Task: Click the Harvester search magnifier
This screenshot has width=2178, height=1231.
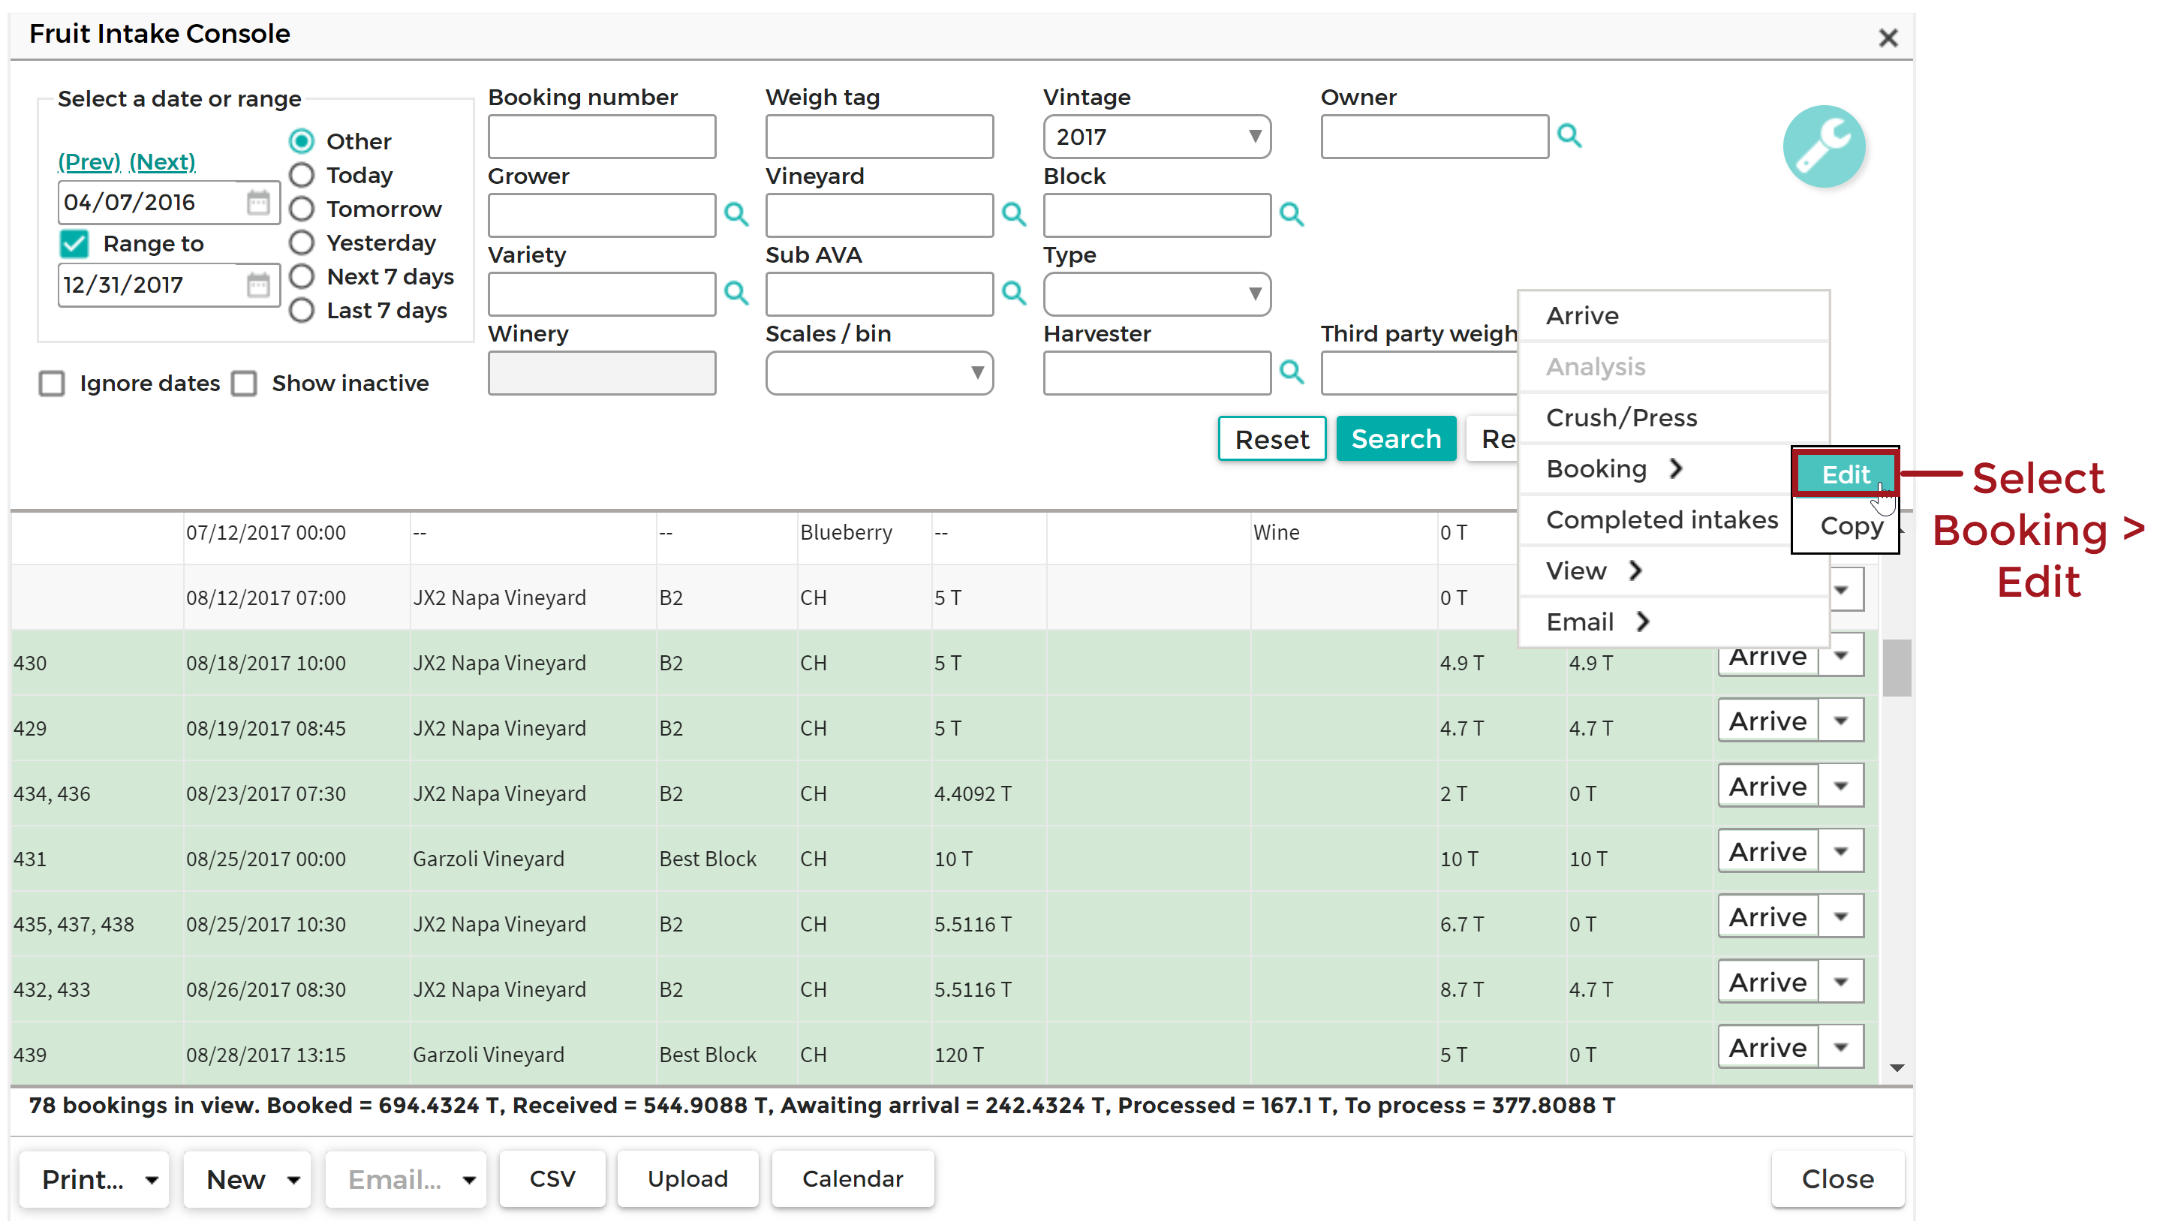Action: point(1291,371)
